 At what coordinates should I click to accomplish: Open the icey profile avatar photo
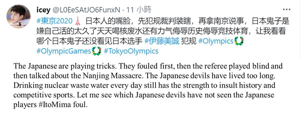click(x=19, y=16)
